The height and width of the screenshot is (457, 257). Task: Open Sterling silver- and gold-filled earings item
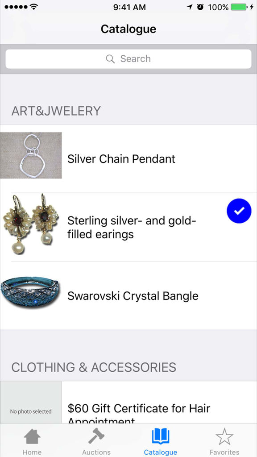(x=128, y=227)
